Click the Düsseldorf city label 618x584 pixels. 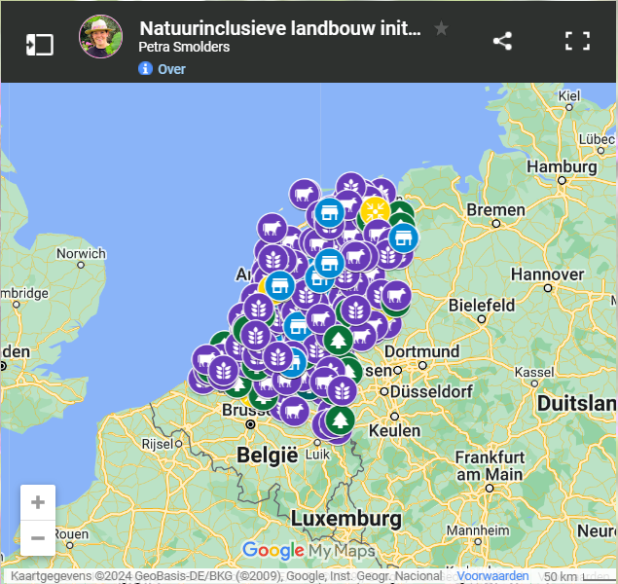tap(431, 391)
